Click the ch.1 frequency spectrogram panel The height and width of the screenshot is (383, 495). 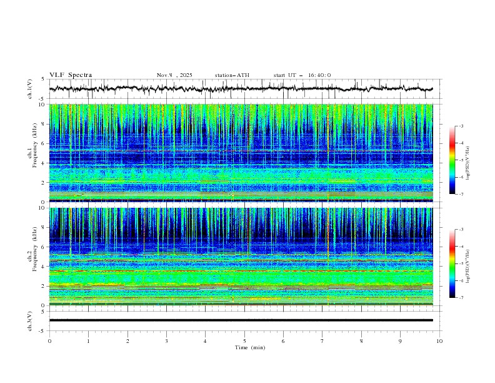241,153
